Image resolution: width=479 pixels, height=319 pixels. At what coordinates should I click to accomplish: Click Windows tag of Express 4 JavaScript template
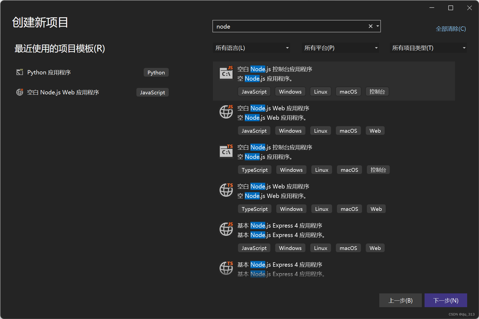[290, 248]
